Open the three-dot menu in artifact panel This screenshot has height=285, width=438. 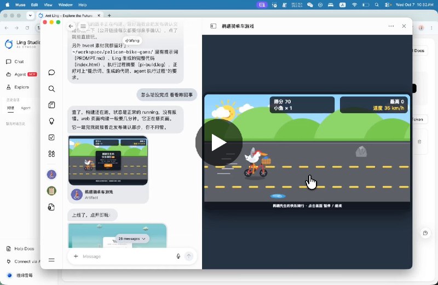391,26
